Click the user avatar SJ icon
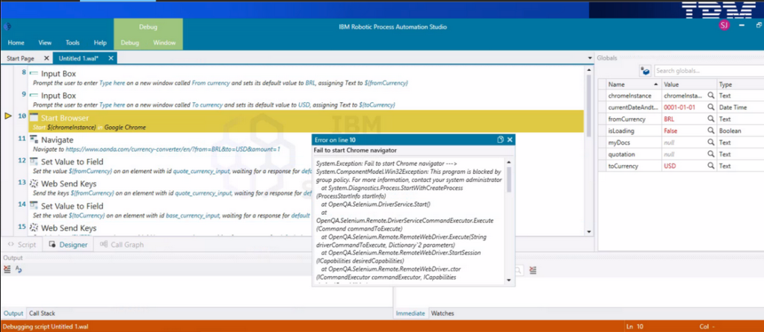This screenshot has width=764, height=332. click(x=724, y=25)
